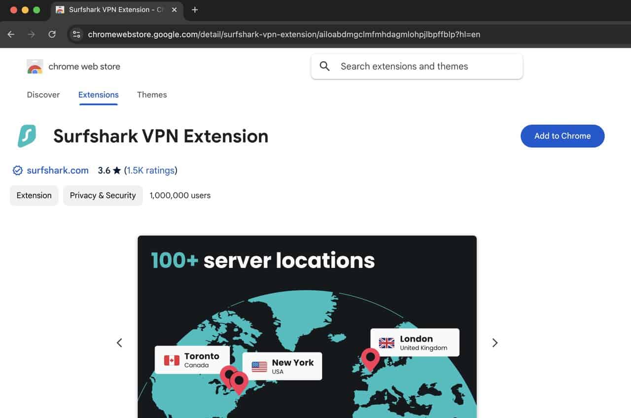Click the search magnifier icon
The width and height of the screenshot is (631, 418).
click(324, 67)
